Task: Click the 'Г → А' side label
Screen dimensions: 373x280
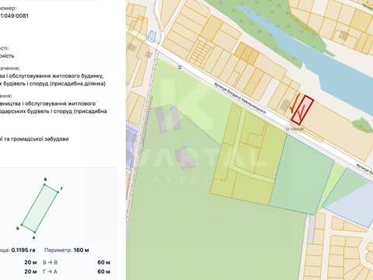Action: tap(50, 271)
